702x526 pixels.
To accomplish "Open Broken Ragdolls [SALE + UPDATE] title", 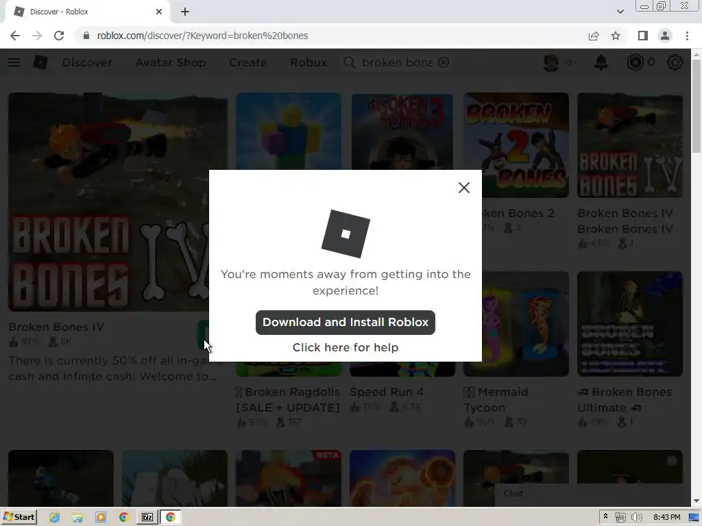I will (x=289, y=400).
